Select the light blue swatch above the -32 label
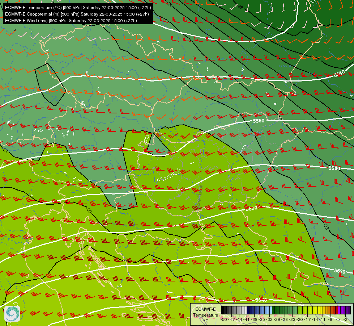The width and height of the screenshot is (354, 326). [271, 310]
